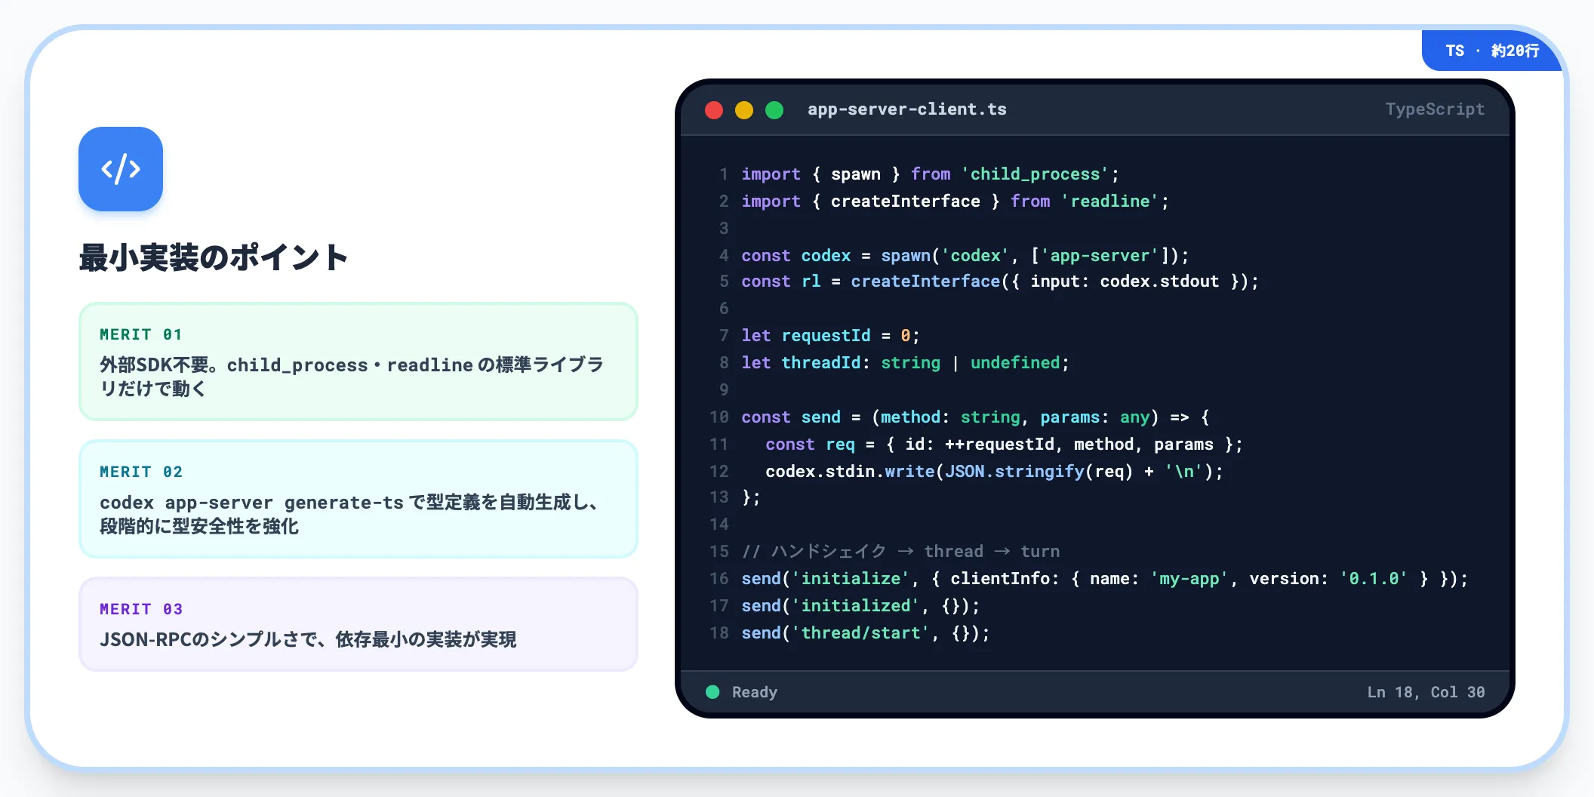The width and height of the screenshot is (1594, 797).
Task: Click line 4 const codex spawn statement
Action: click(x=965, y=256)
